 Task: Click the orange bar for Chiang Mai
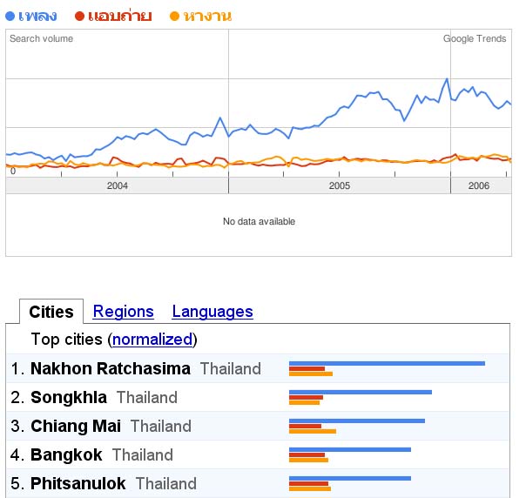point(313,431)
